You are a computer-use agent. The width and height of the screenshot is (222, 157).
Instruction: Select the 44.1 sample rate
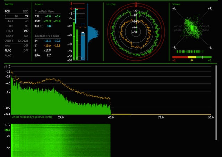[x=10, y=21]
